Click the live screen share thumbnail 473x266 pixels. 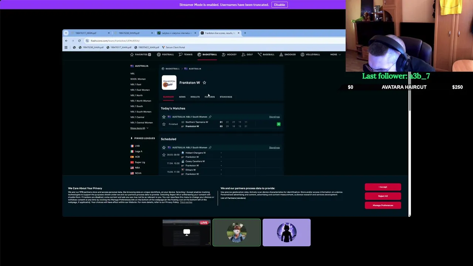point(187,233)
